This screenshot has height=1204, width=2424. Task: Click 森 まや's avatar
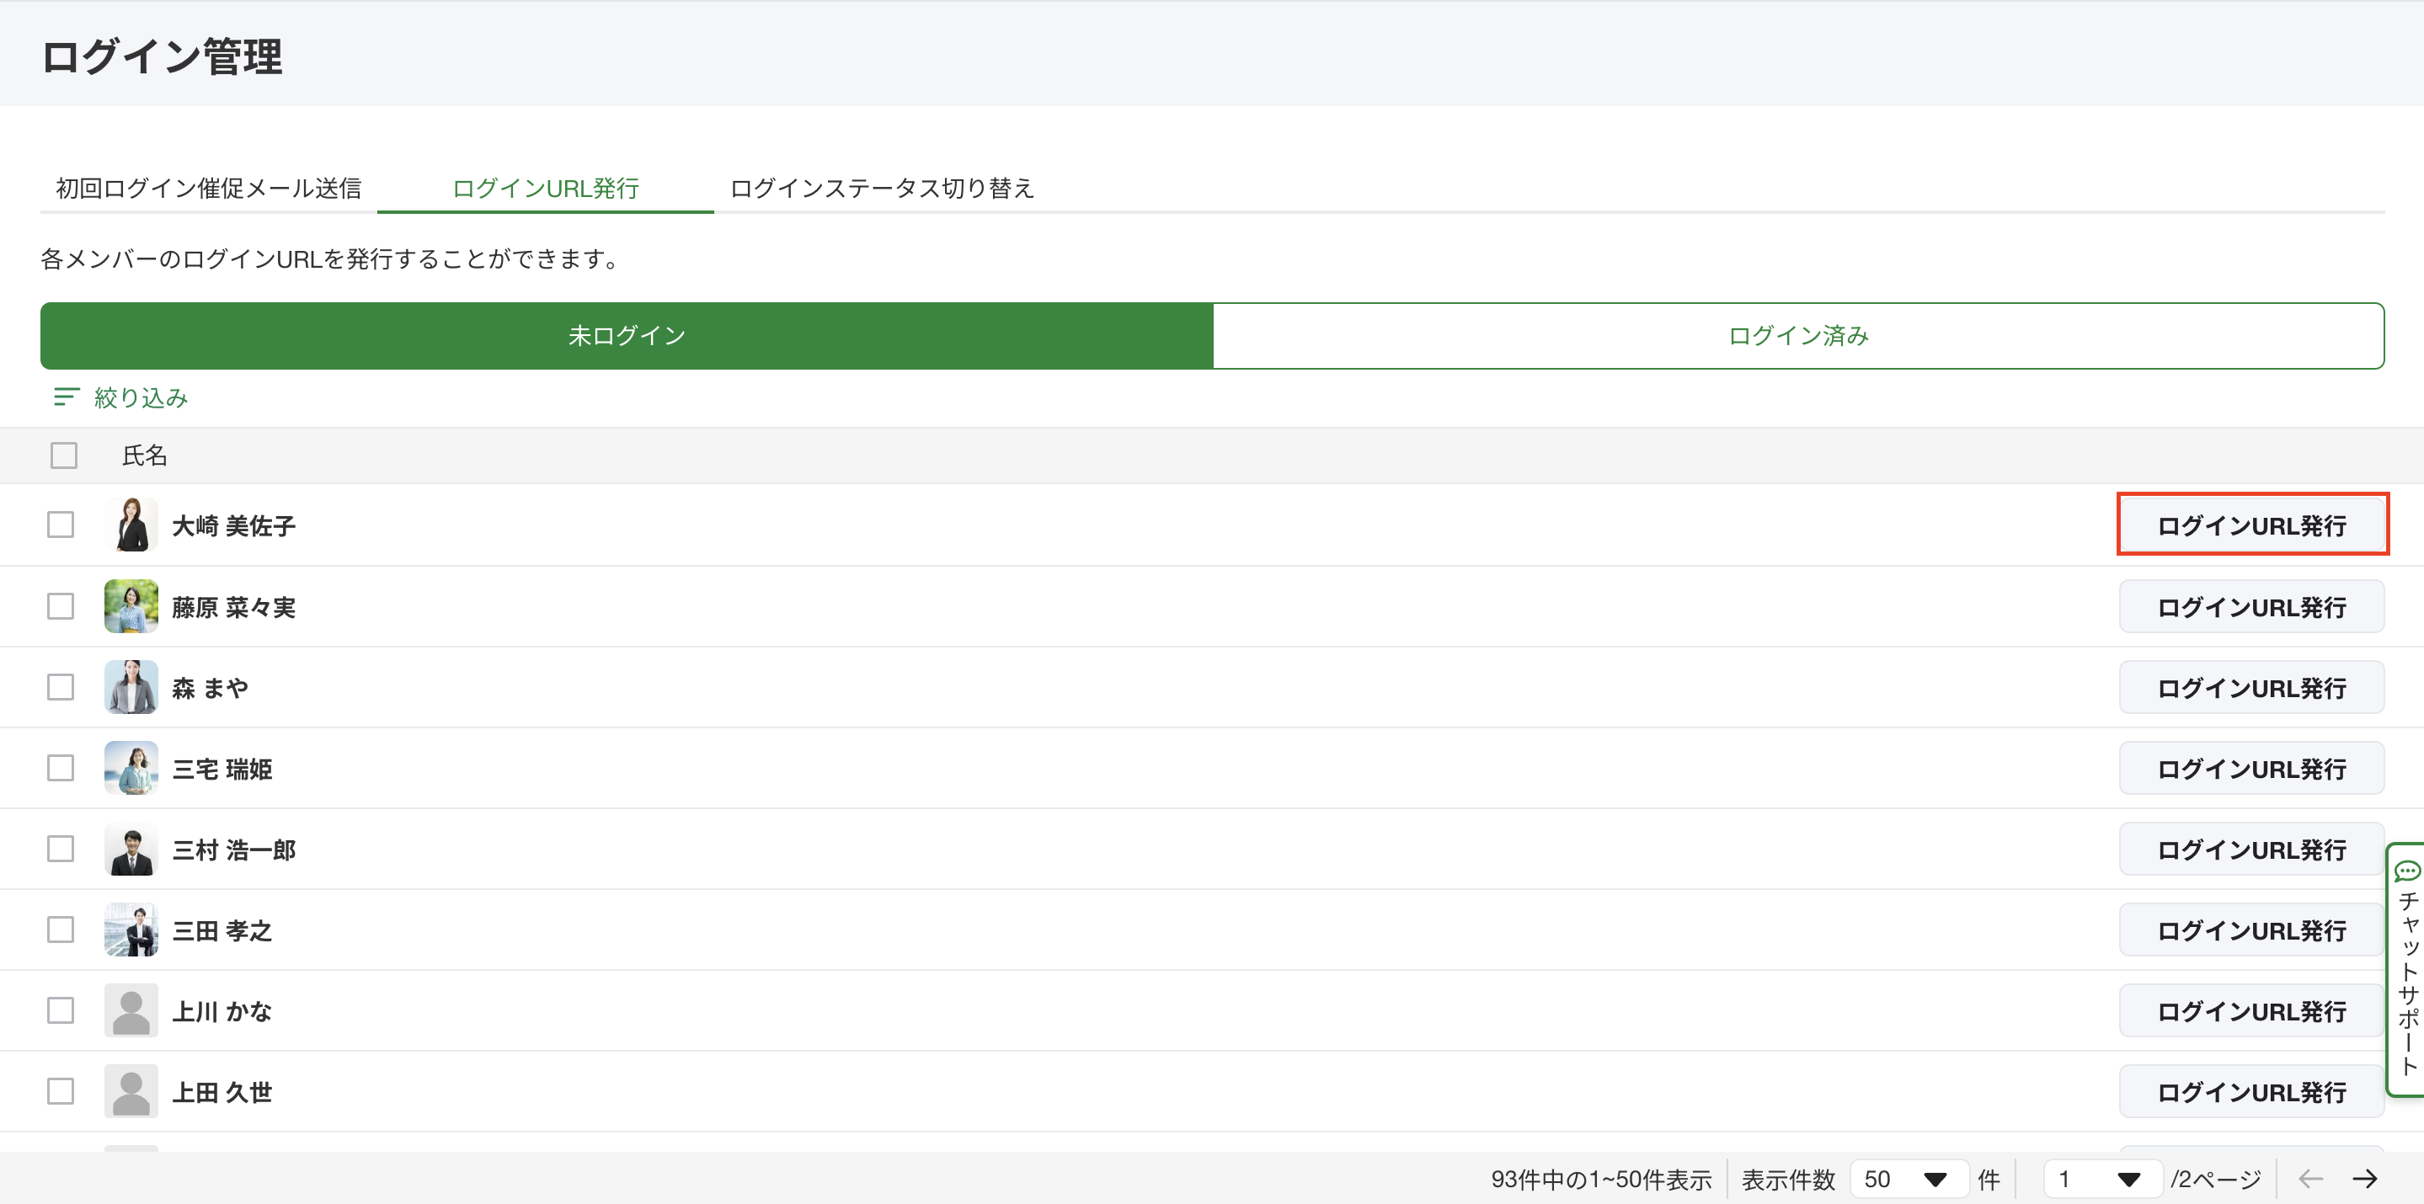[131, 687]
